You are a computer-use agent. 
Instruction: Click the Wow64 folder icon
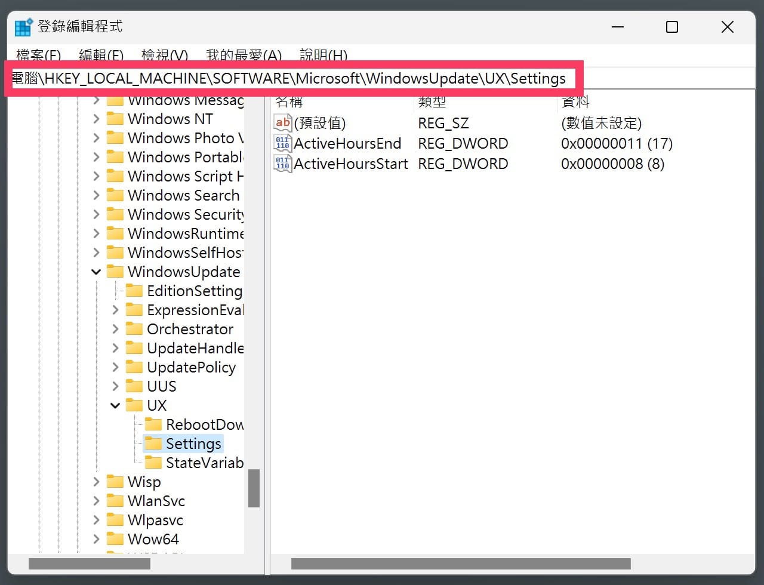pos(115,539)
